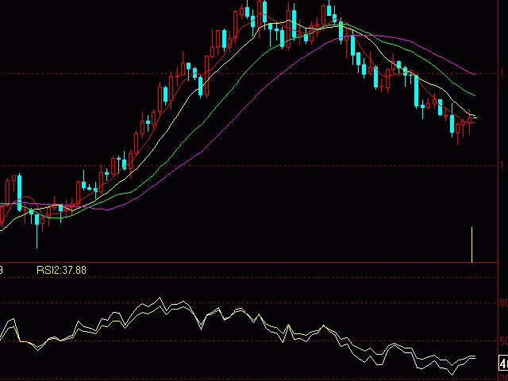
Task: Click the yellow vertical volume bar below the candles
Action: click(471, 244)
